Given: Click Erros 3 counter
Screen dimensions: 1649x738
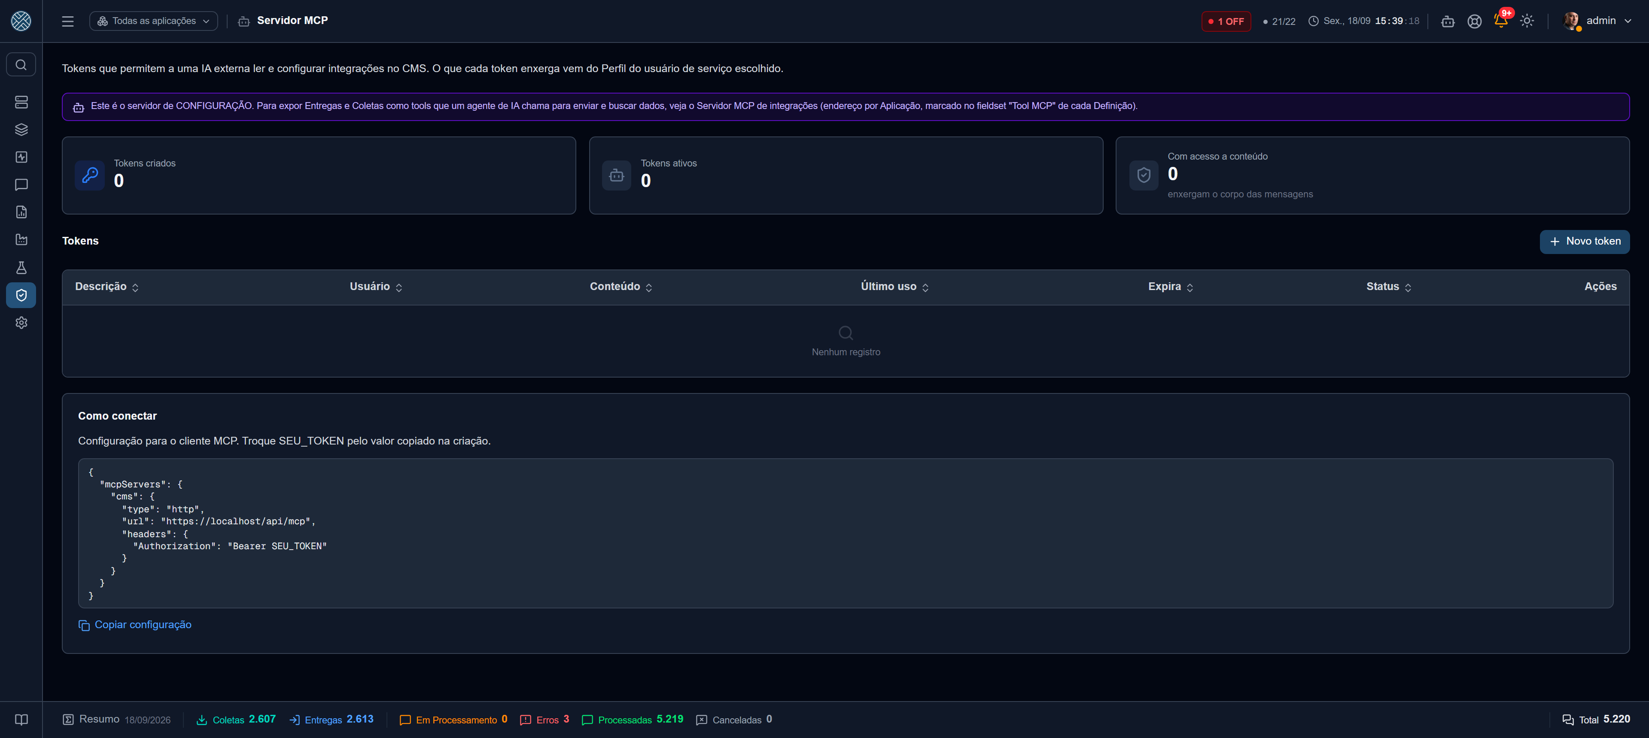Looking at the screenshot, I should 545,720.
